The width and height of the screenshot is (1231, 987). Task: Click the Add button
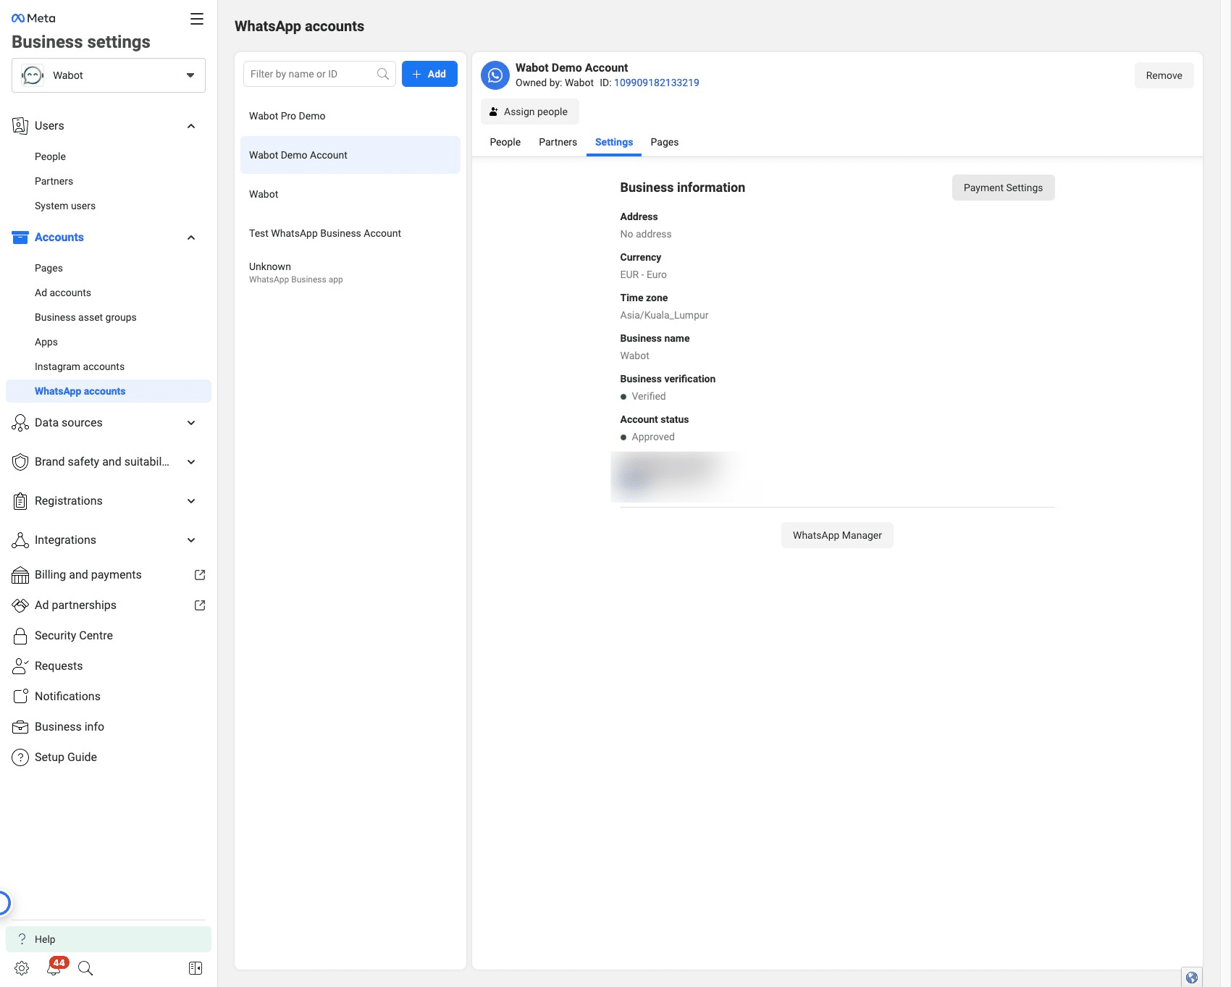(x=429, y=74)
